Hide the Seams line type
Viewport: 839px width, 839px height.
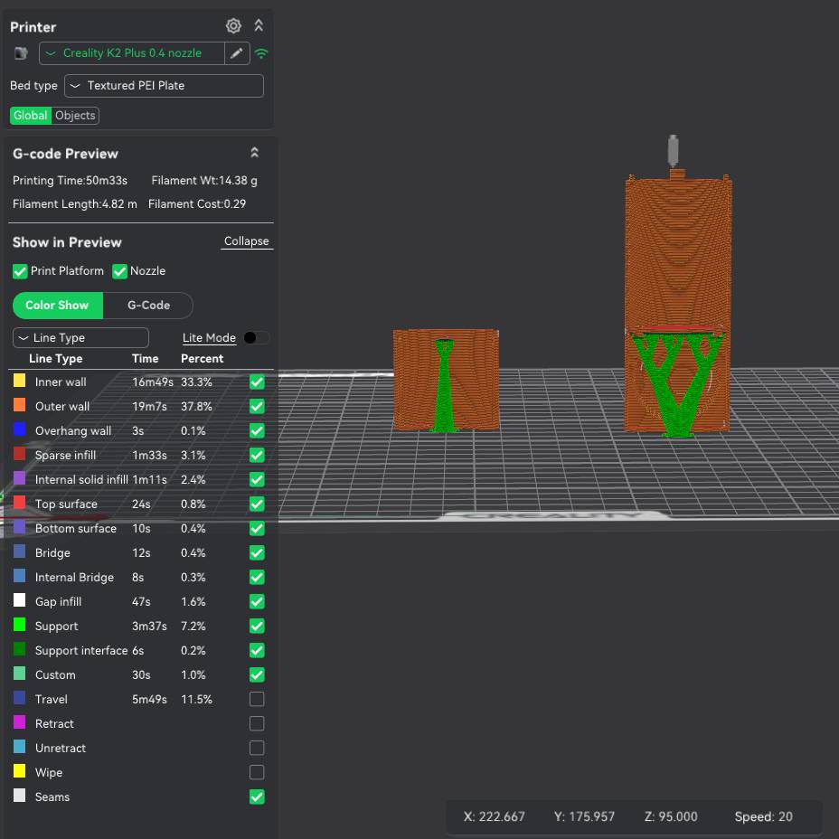pyautogui.click(x=257, y=797)
